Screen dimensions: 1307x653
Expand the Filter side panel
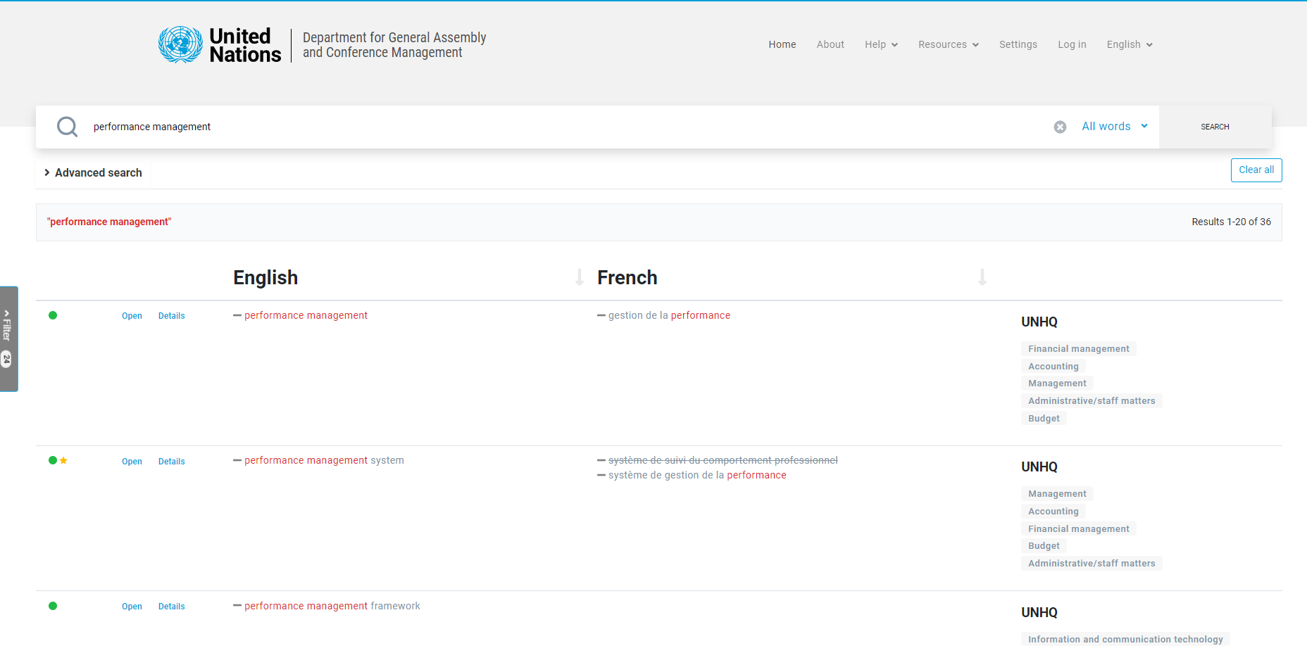click(x=8, y=338)
